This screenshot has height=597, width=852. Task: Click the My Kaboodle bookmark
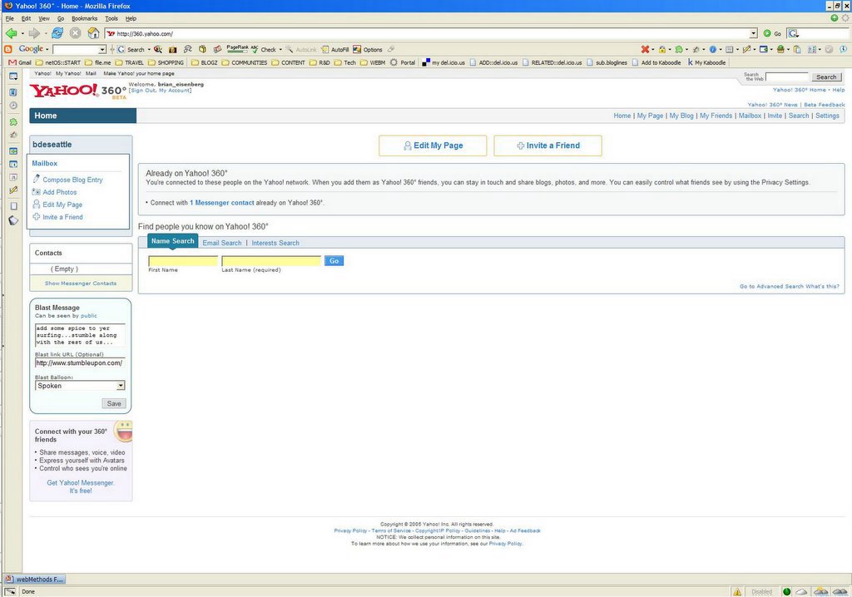(x=706, y=62)
